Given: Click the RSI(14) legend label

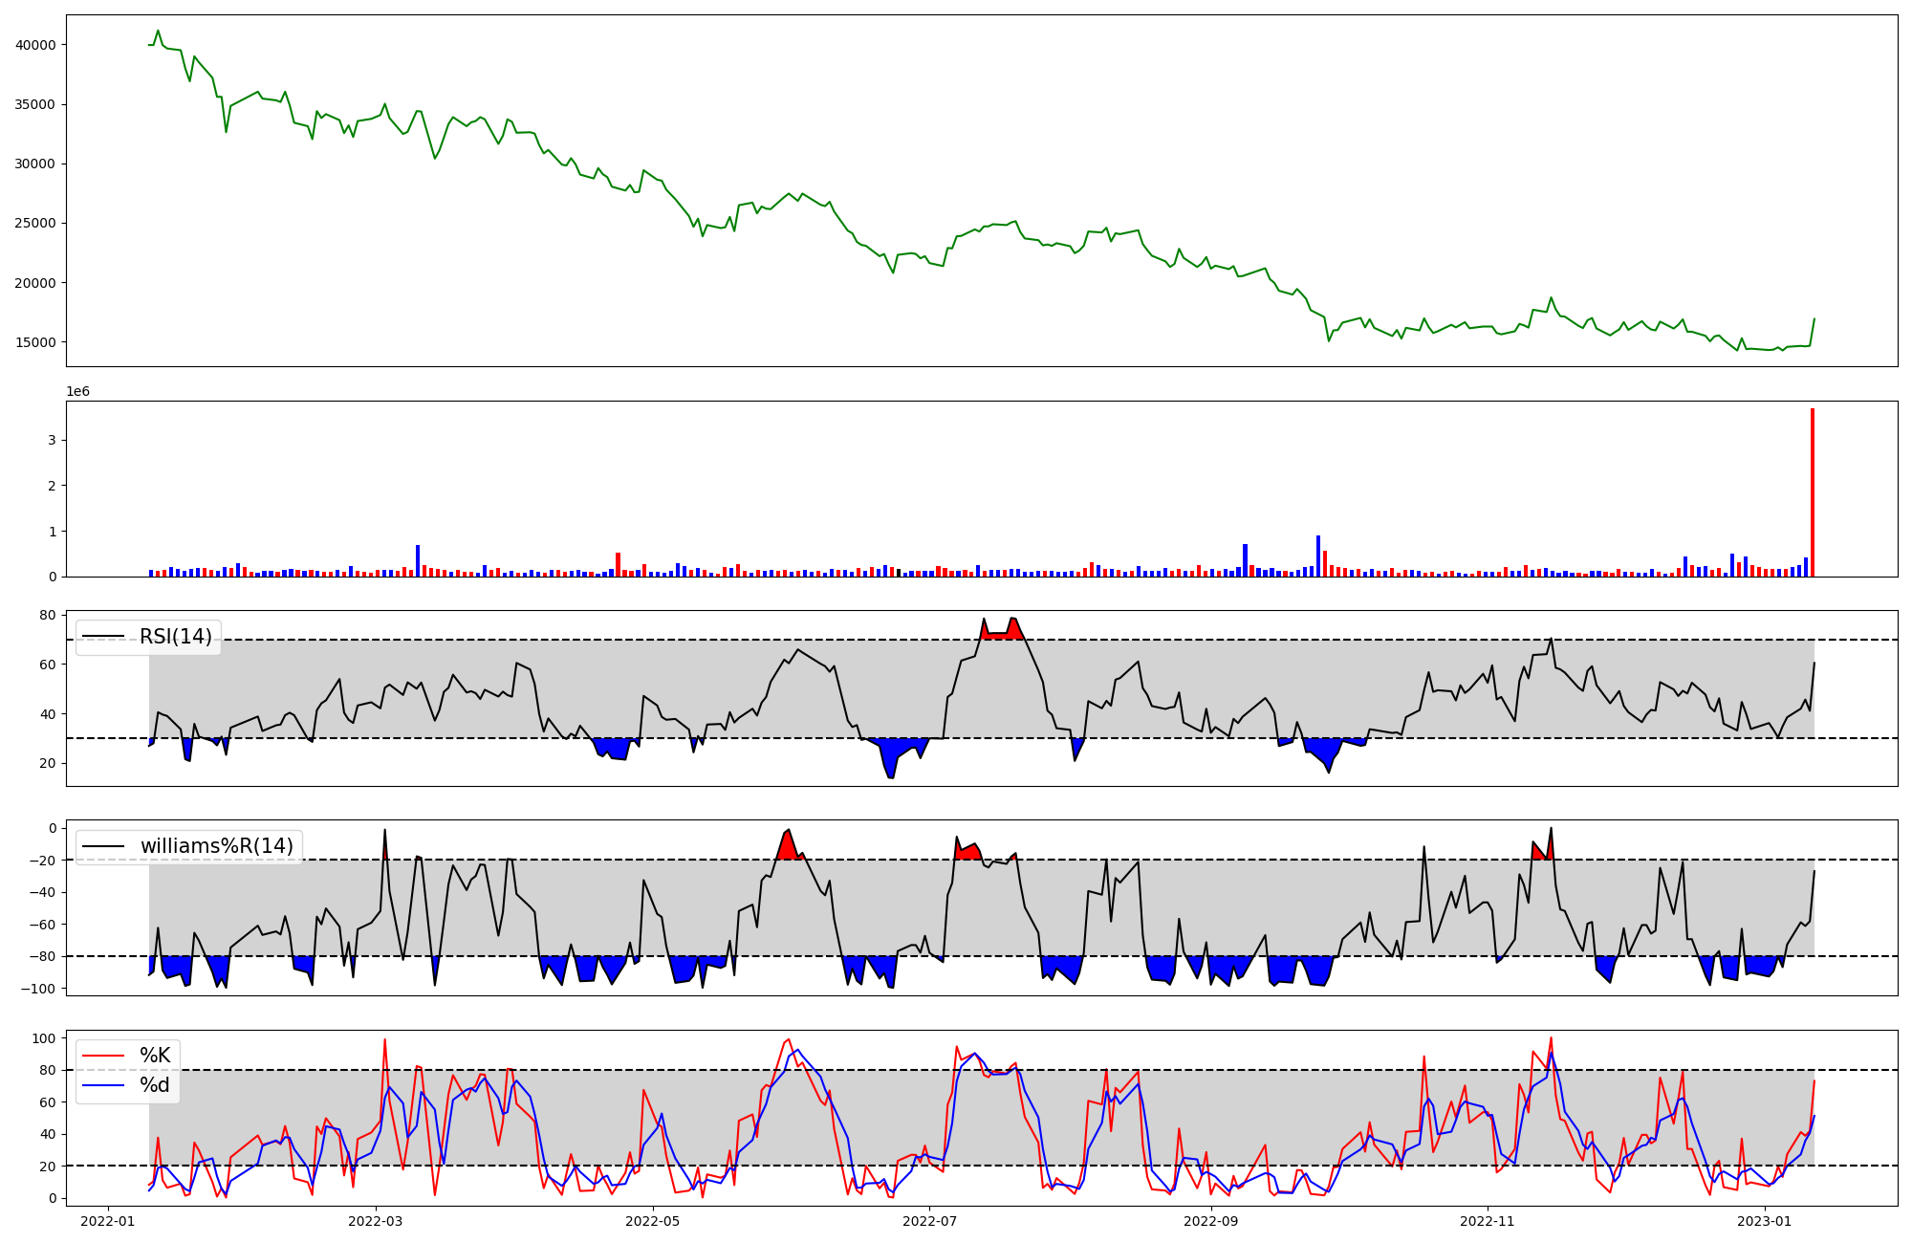Looking at the screenshot, I should click(176, 637).
